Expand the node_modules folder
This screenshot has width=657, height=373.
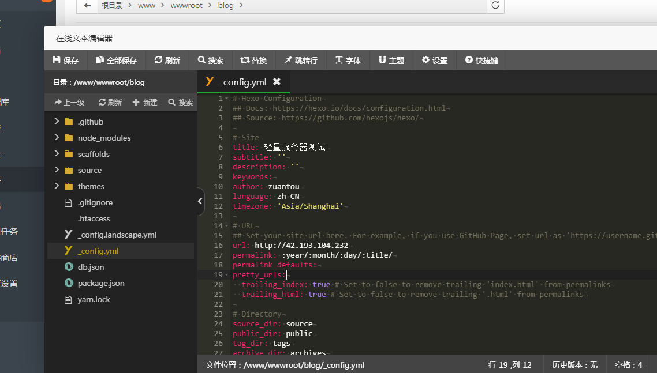click(57, 137)
